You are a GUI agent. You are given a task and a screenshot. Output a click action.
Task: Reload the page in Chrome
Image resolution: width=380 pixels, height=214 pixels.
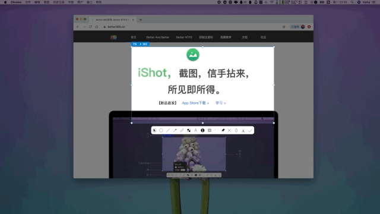pos(90,27)
